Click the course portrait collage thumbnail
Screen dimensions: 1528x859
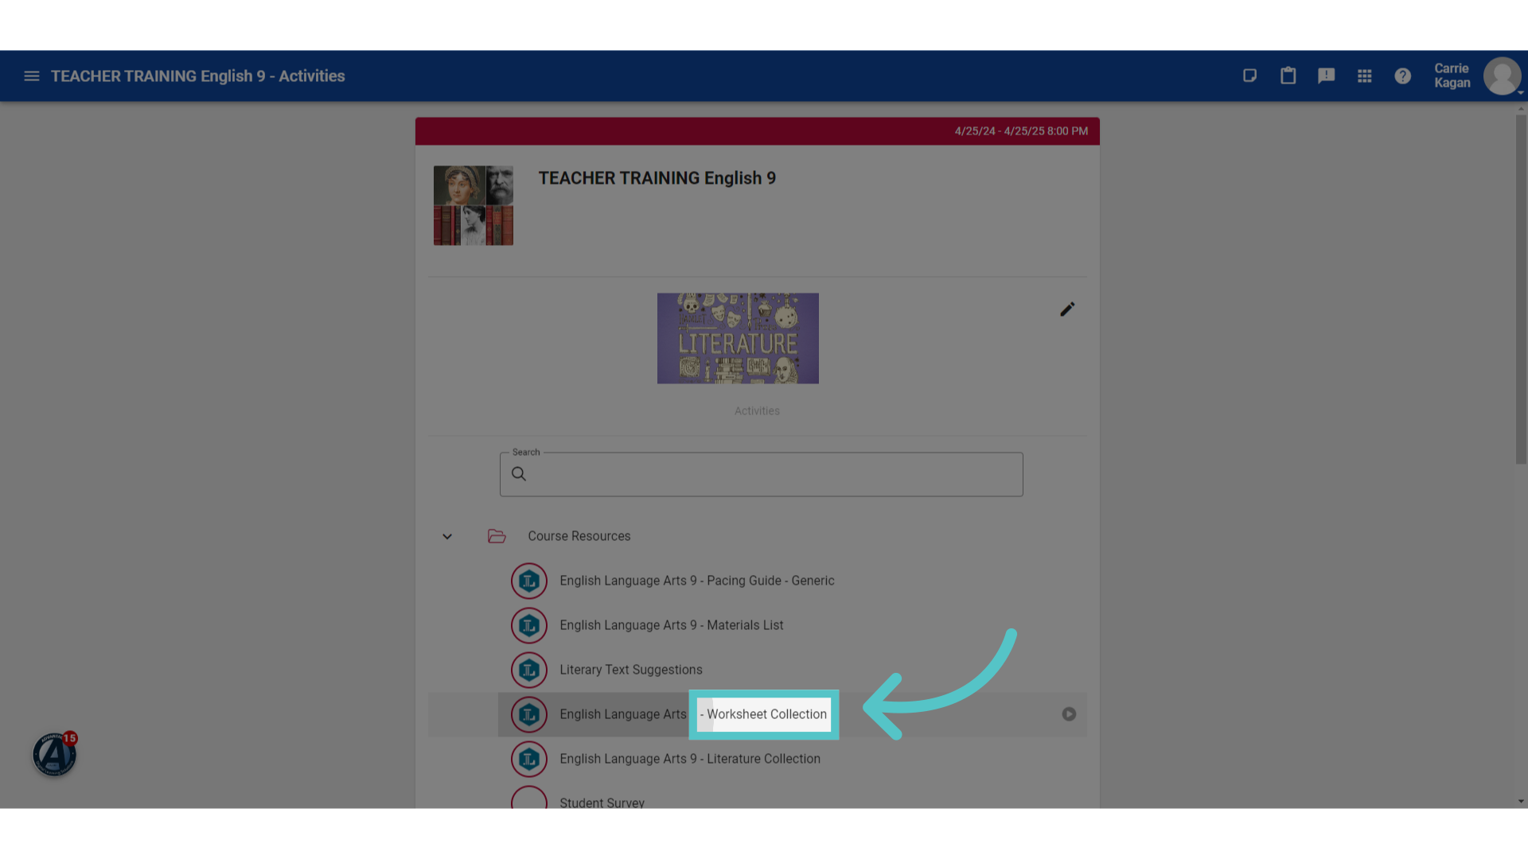pyautogui.click(x=474, y=205)
